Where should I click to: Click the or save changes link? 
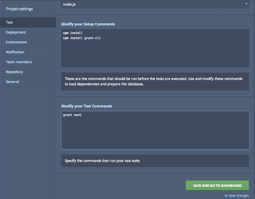coord(236,195)
